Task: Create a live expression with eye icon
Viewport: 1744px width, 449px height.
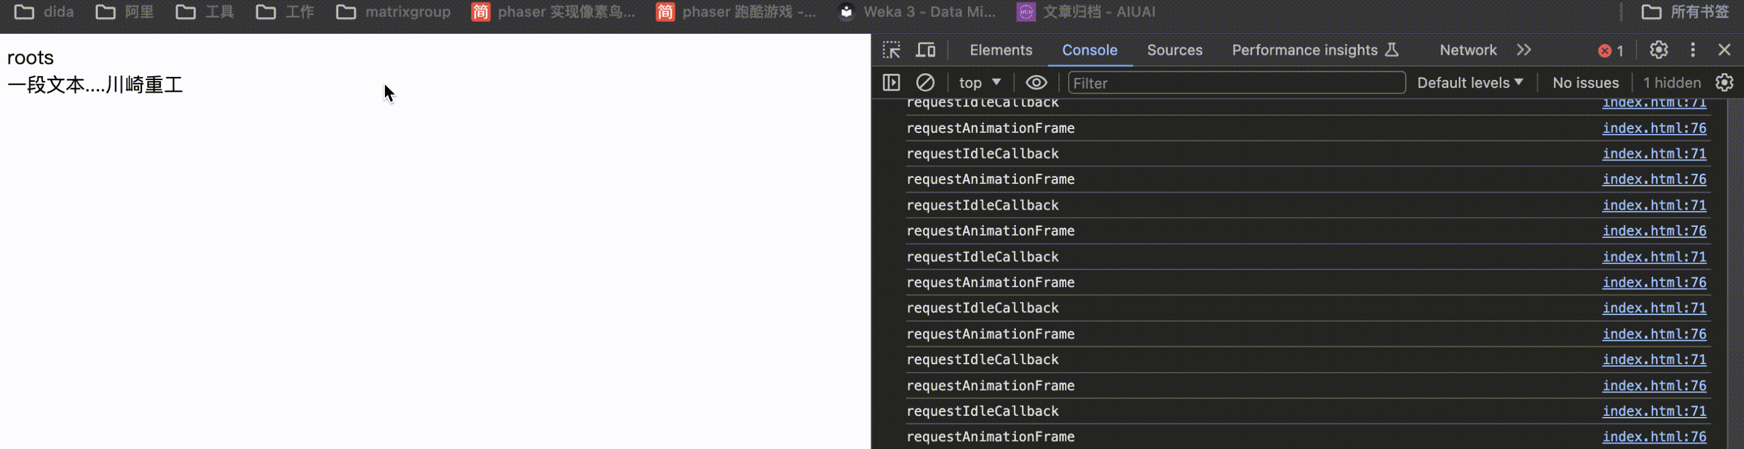Action: click(x=1036, y=82)
